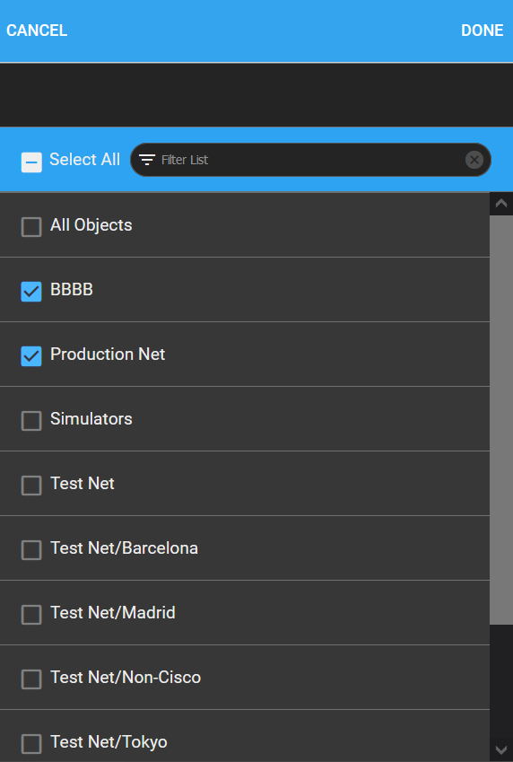Check the Test Net/Madrid checkbox
Viewport: 513px width, 762px height.
pyautogui.click(x=31, y=615)
